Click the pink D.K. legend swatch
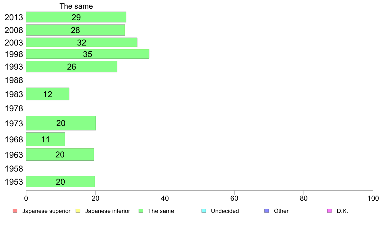 [x=330, y=211]
